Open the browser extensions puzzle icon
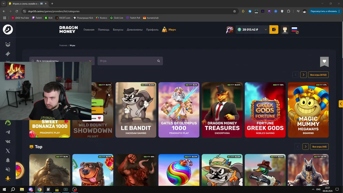This screenshot has width=343, height=193. point(289,11)
